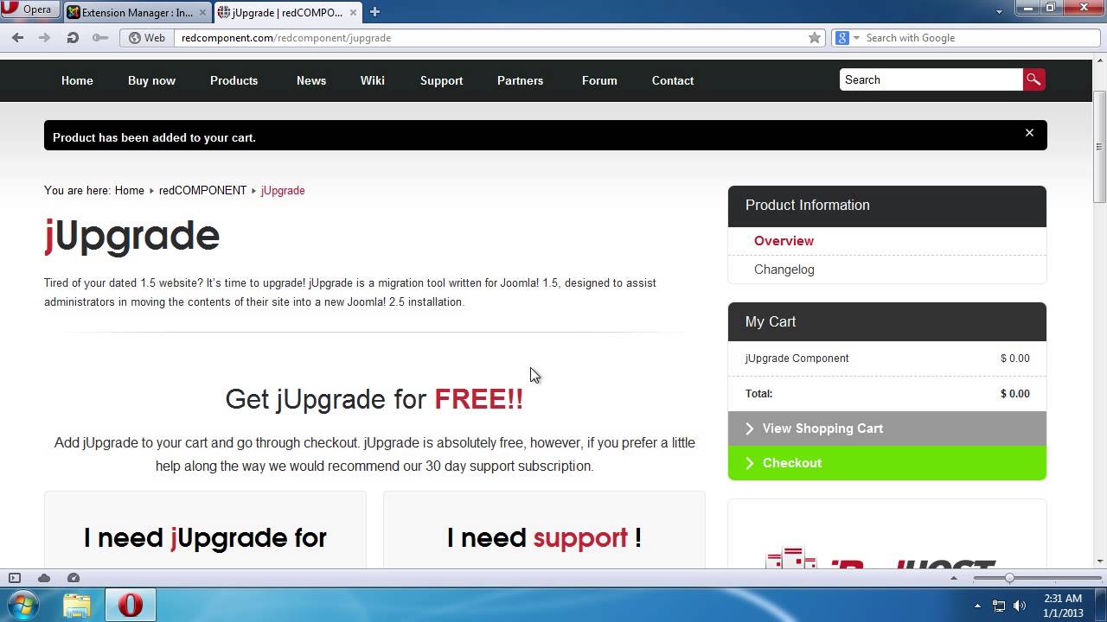Click the jUpgrade page heading
The width and height of the screenshot is (1107, 622).
pyautogui.click(x=132, y=236)
